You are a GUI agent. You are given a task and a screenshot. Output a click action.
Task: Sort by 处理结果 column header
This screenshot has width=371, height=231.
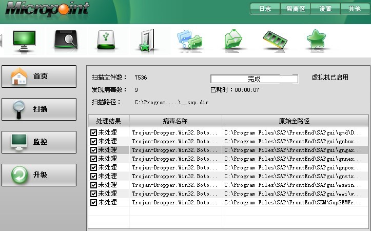(109, 121)
